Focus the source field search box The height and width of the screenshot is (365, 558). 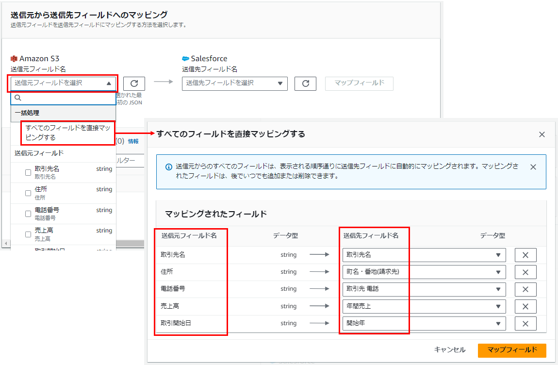(63, 98)
